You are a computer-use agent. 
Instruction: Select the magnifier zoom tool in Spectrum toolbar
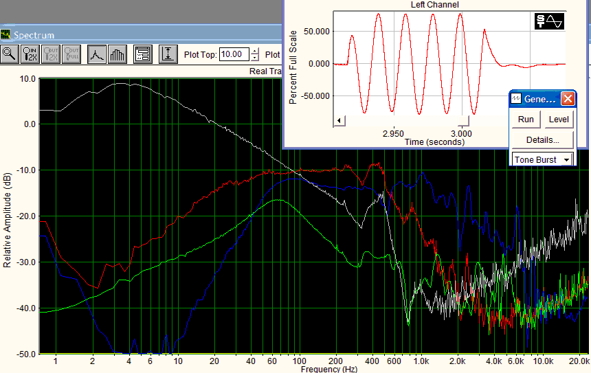tap(10, 54)
